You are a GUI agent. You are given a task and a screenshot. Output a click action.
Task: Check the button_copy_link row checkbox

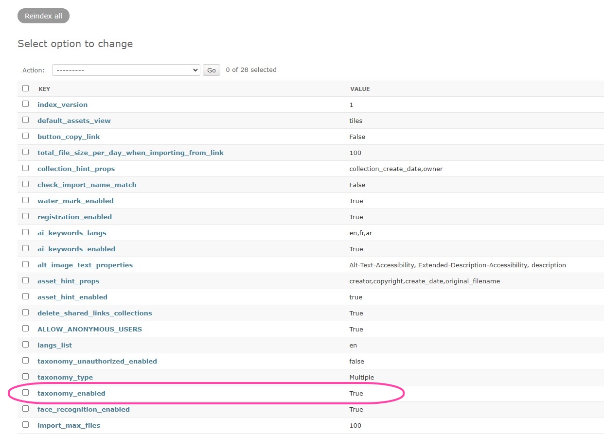pyautogui.click(x=25, y=136)
